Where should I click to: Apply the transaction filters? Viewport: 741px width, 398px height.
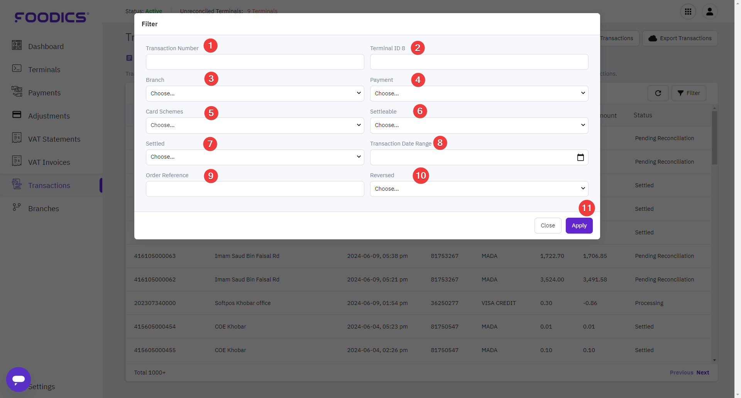tap(579, 225)
